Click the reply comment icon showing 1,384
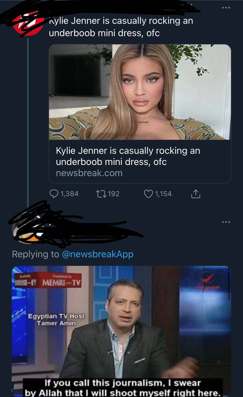Image resolution: width=243 pixels, height=397 pixels. (x=54, y=194)
